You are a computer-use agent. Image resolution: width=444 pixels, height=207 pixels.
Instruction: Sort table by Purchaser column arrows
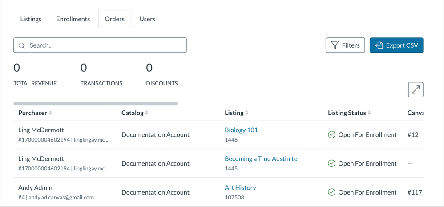point(50,113)
